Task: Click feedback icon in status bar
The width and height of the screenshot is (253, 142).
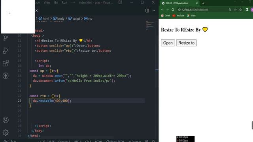Action: pyautogui.click(x=147, y=141)
